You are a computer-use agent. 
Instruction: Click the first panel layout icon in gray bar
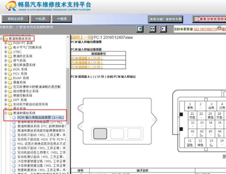click(140, 29)
